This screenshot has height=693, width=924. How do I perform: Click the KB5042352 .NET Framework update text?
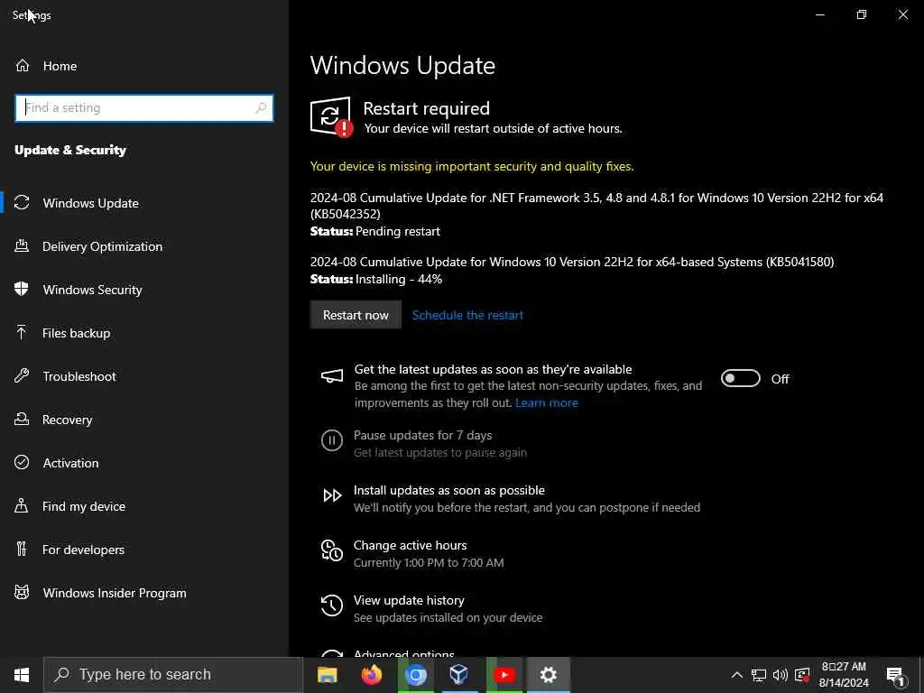[596, 205]
